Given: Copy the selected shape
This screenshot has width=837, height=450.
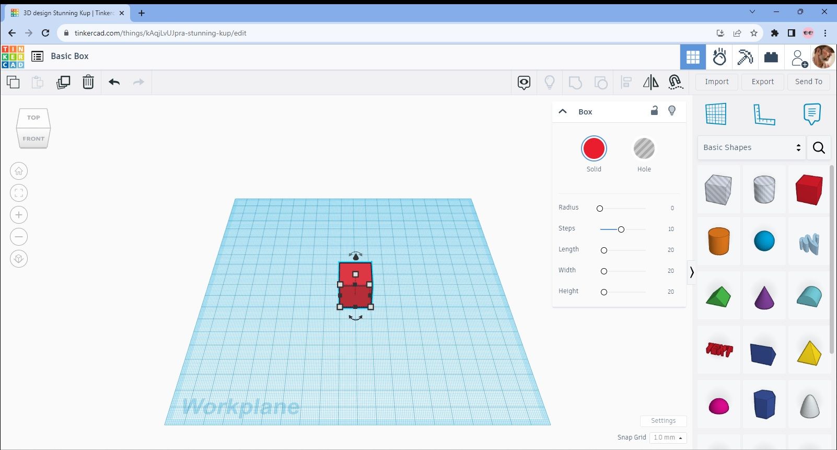Looking at the screenshot, I should [x=13, y=82].
